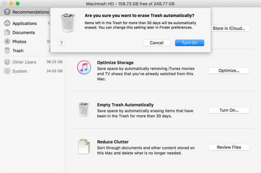Click the Reduce Clutter document icon
This screenshot has width=261, height=173.
pos(84,147)
